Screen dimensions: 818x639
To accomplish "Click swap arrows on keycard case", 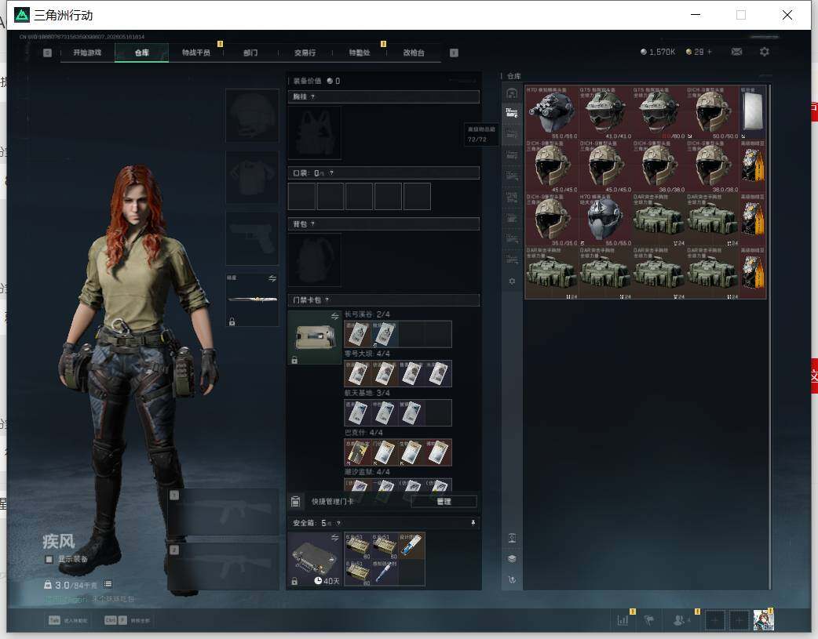I will click(335, 317).
